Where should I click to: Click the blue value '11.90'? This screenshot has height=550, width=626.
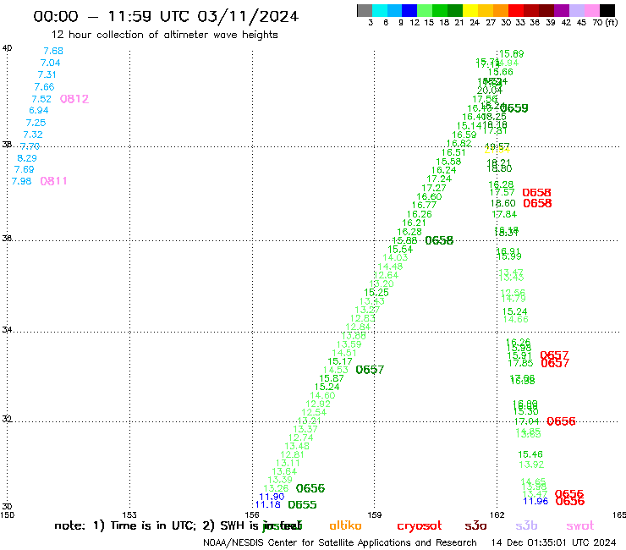coord(272,497)
